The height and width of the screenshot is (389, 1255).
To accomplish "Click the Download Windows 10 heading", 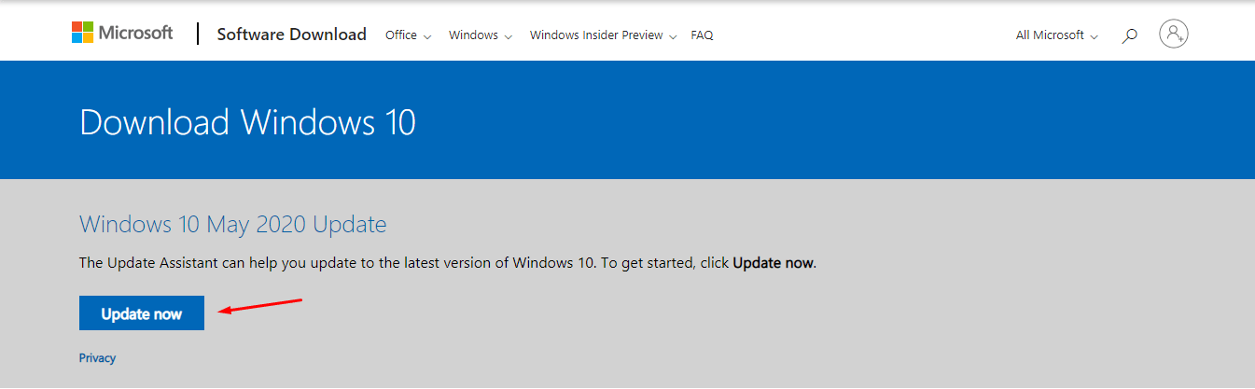I will (x=247, y=122).
